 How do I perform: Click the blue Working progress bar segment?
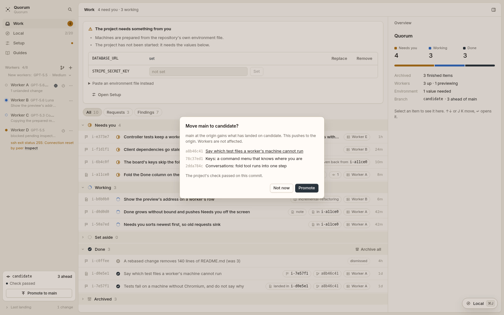point(450,66)
